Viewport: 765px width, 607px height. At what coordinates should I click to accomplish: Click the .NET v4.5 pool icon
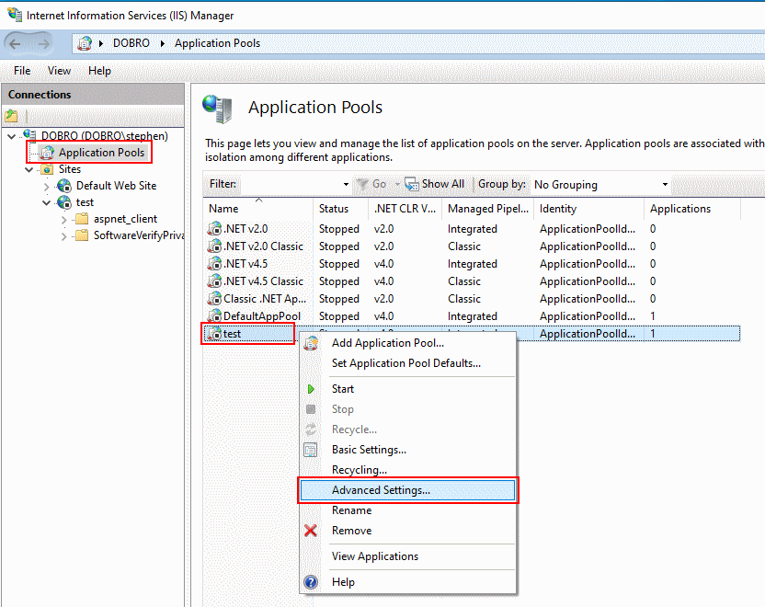214,264
